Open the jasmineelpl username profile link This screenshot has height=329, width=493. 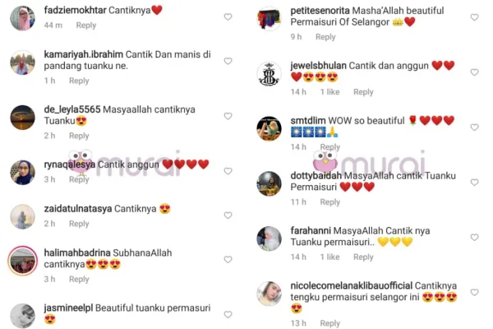[x=68, y=308]
